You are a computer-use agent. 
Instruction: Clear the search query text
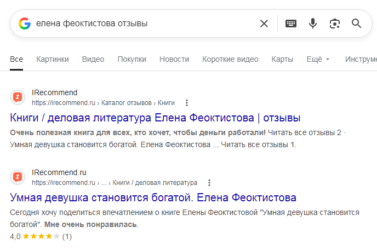(264, 24)
